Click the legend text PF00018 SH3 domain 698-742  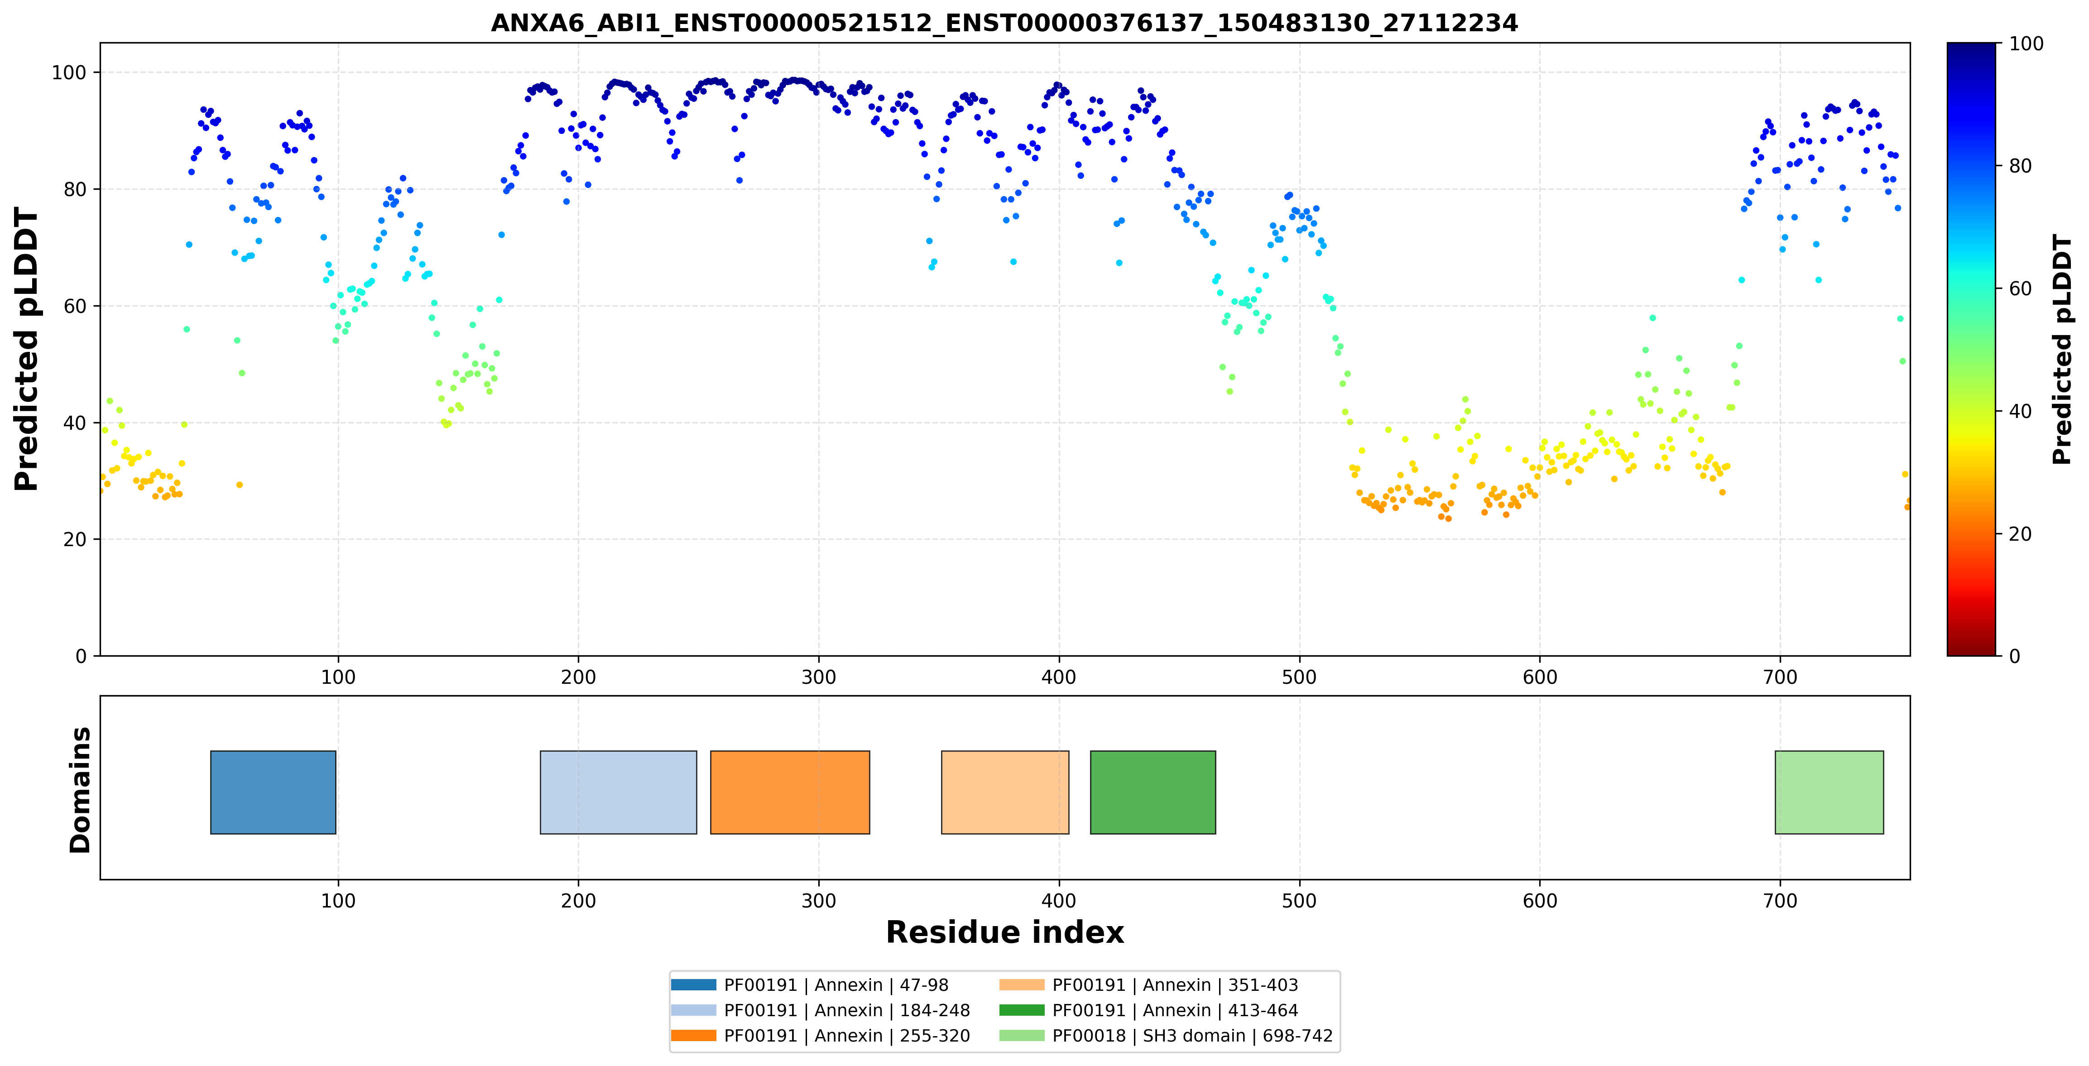pyautogui.click(x=1192, y=1036)
